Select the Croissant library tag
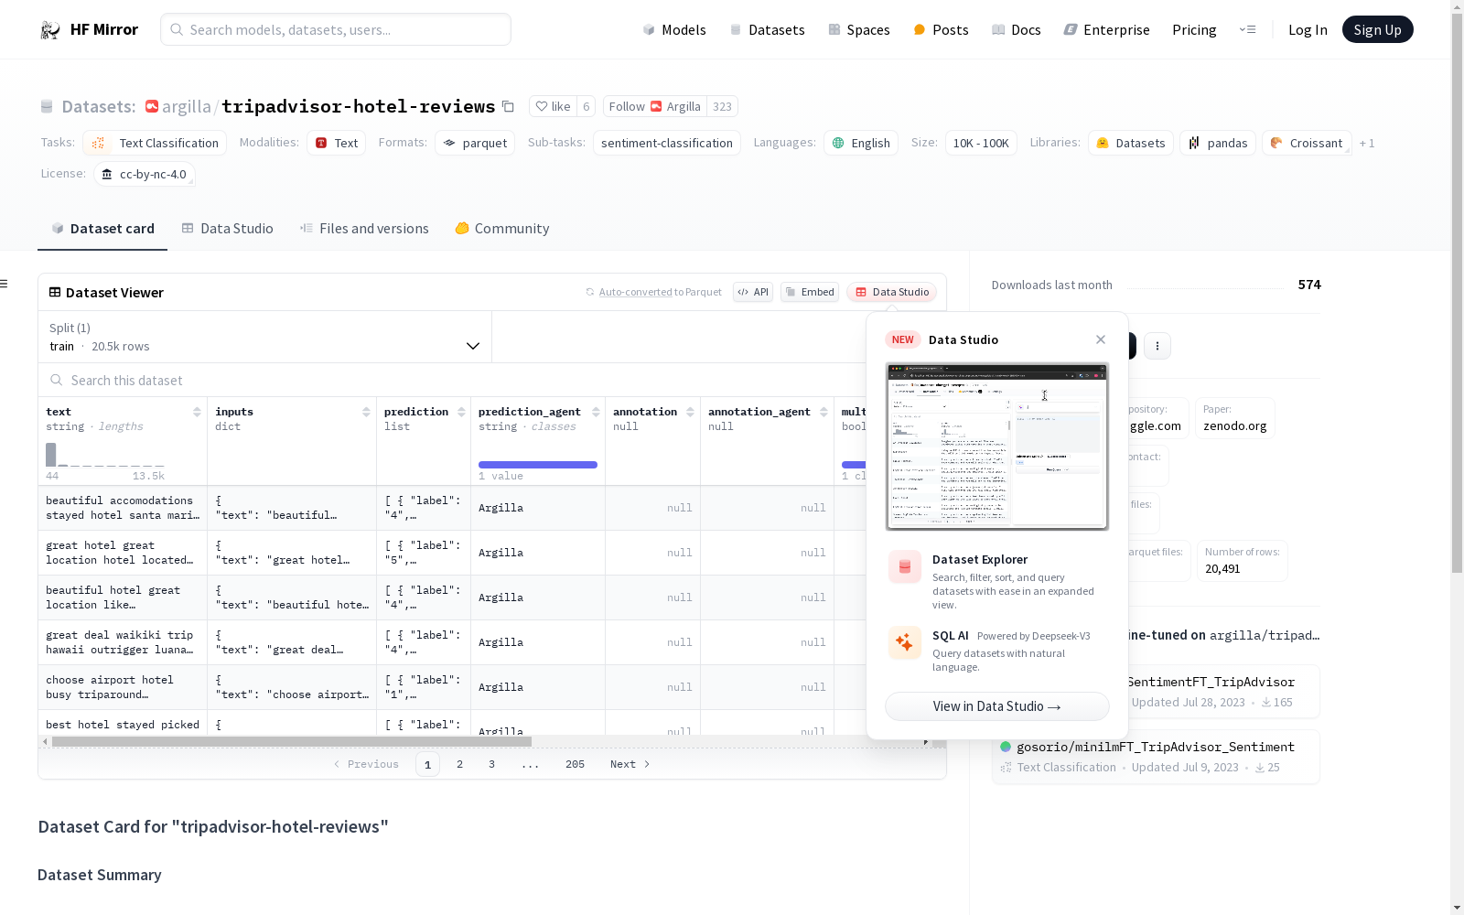The width and height of the screenshot is (1464, 915). [1308, 144]
